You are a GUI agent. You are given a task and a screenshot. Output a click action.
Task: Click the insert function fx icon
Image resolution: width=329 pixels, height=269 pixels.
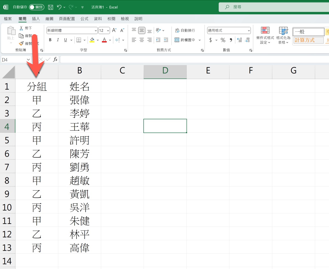(x=55, y=59)
